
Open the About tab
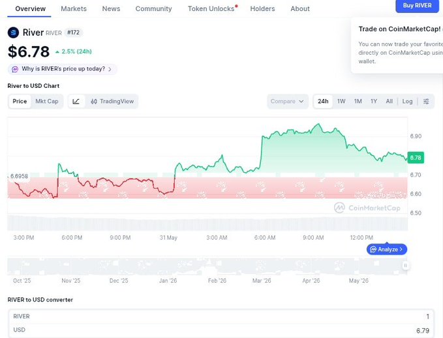[300, 8]
